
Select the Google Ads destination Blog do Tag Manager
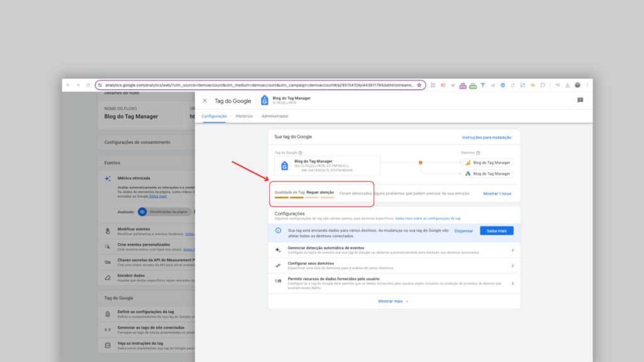click(488, 173)
